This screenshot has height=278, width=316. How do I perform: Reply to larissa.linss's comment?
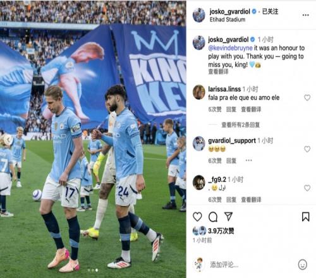click(x=231, y=109)
